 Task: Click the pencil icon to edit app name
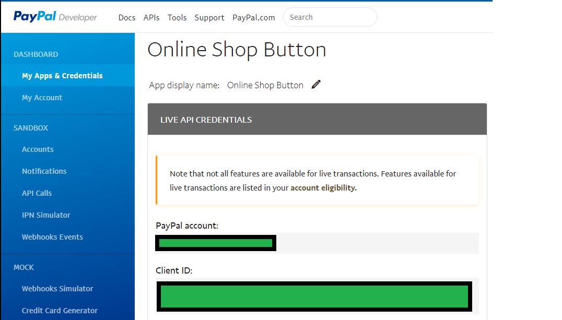(315, 84)
